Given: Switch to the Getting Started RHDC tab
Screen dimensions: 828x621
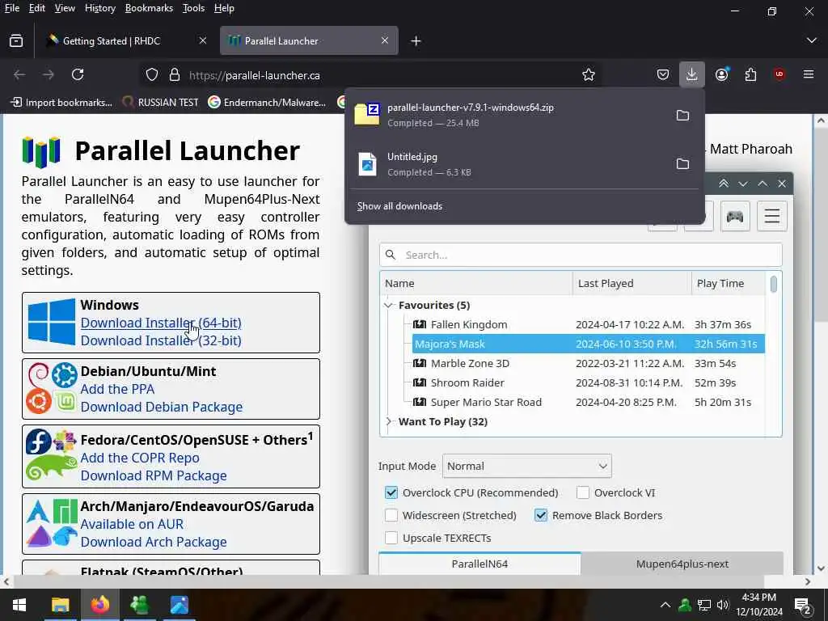Looking at the screenshot, I should (x=125, y=40).
